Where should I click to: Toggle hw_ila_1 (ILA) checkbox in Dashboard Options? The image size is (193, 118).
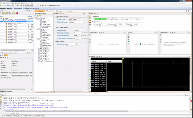point(39,20)
